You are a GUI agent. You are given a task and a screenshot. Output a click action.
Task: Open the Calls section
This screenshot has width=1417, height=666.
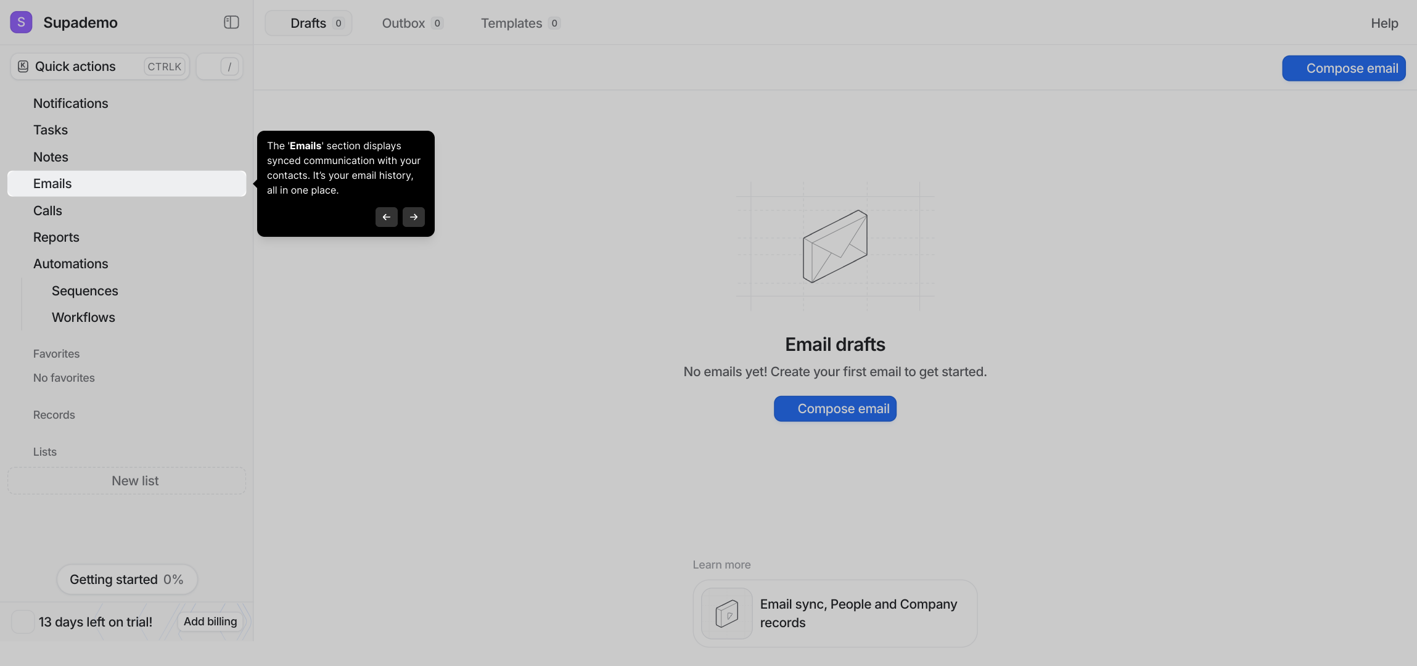126,211
